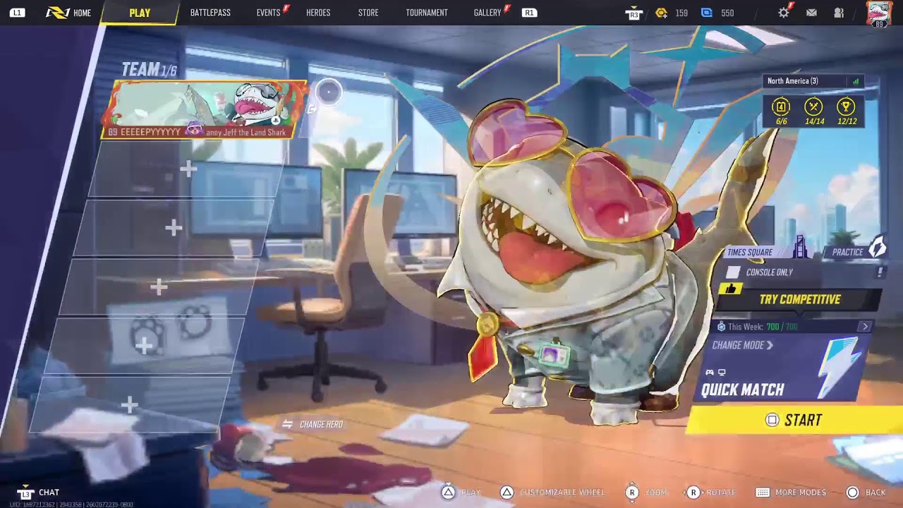The width and height of the screenshot is (903, 508).
Task: Click the circular icon right of player card
Action: [x=328, y=92]
